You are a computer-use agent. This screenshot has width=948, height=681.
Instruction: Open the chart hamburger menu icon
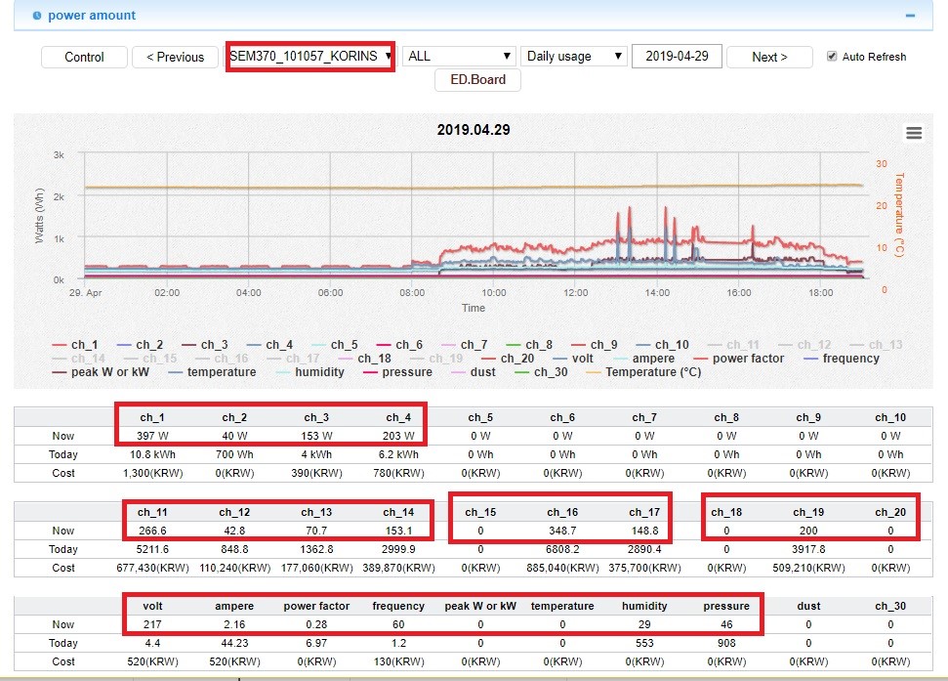pos(914,134)
